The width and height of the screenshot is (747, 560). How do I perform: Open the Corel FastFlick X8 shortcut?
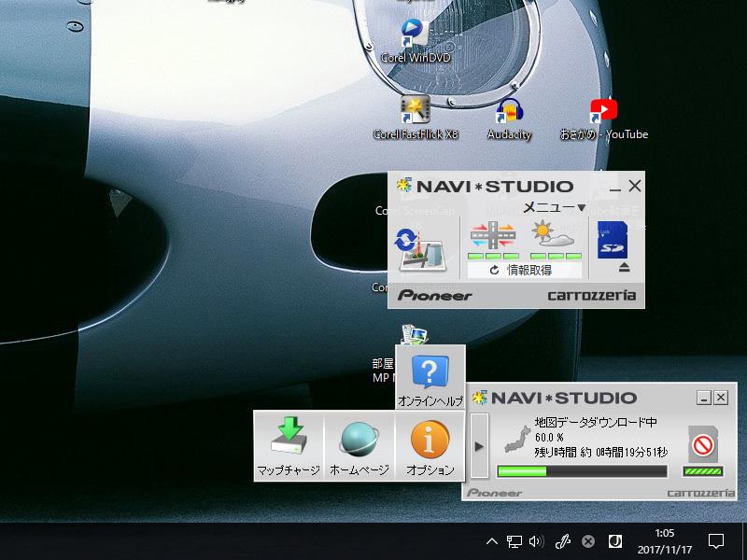[416, 119]
